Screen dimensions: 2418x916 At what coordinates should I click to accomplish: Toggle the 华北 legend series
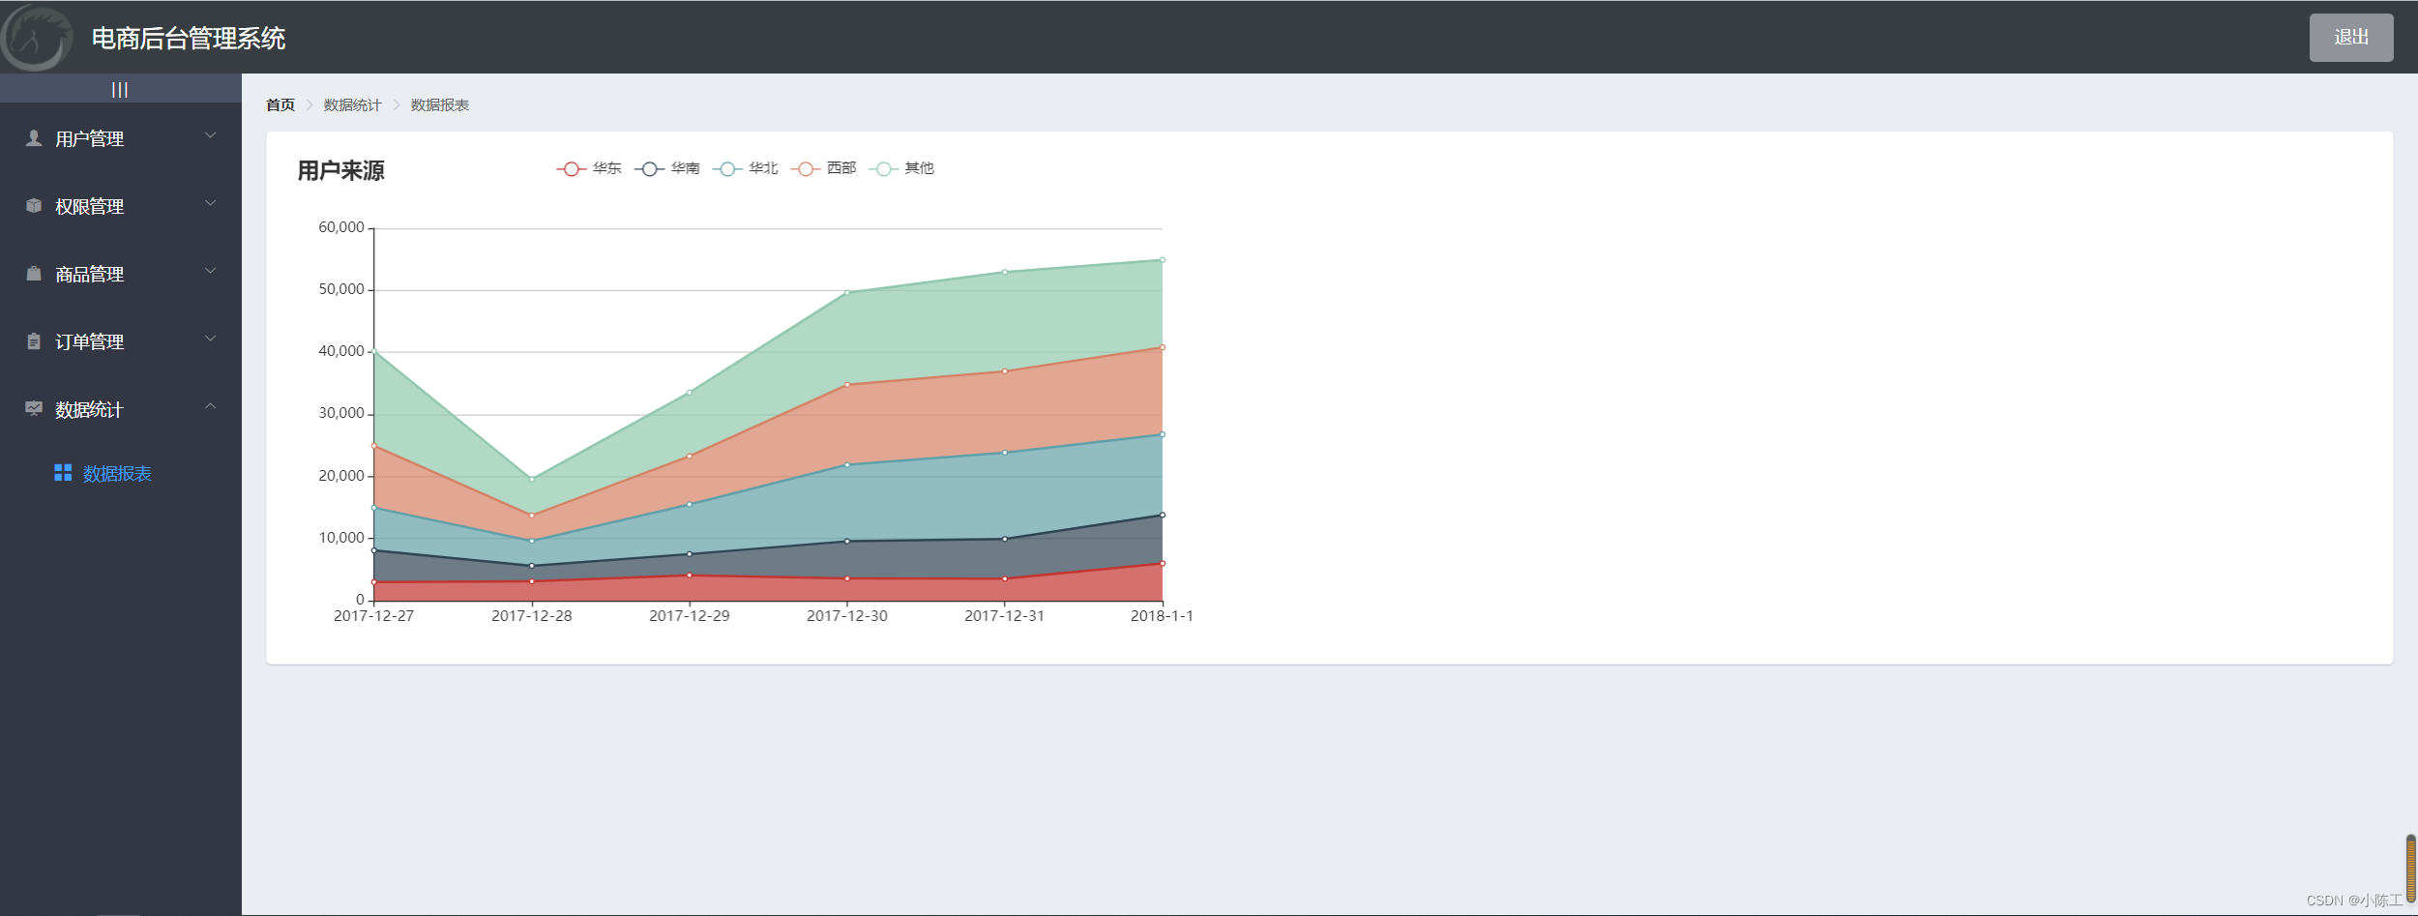(746, 168)
